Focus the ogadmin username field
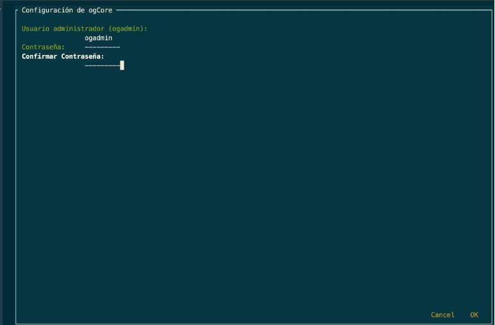 (x=98, y=38)
